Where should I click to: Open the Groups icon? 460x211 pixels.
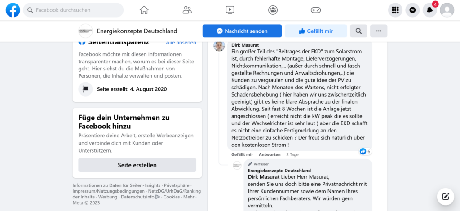click(x=273, y=10)
